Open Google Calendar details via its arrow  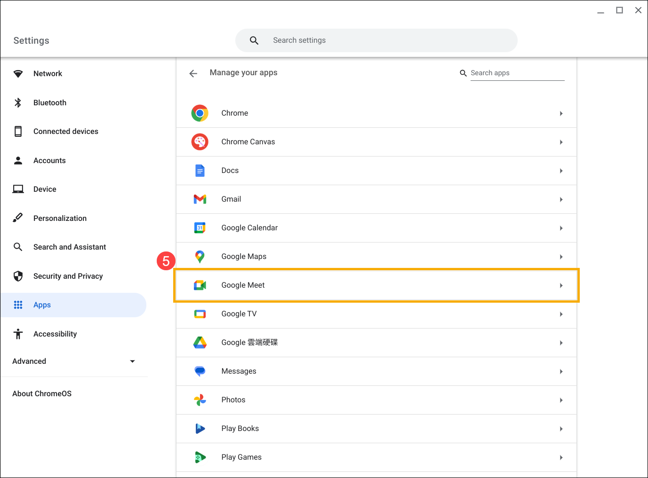(561, 228)
